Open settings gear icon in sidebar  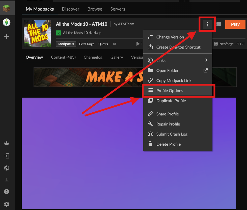click(7, 204)
